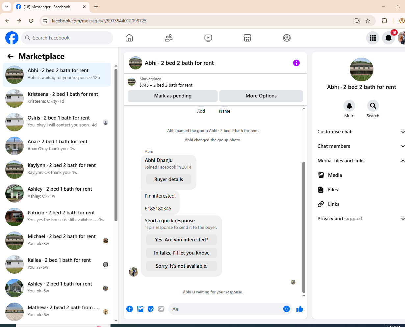Expand Customise chat section
The width and height of the screenshot is (405, 327).
[x=361, y=132]
